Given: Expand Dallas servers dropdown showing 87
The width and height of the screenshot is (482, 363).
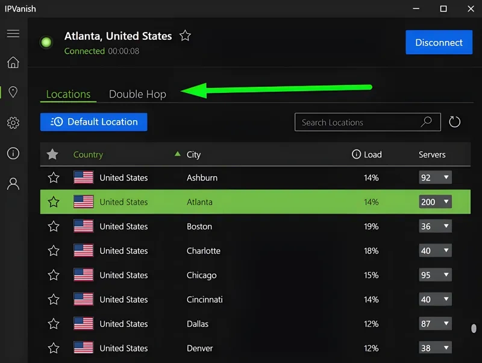Looking at the screenshot, I should pos(435,324).
